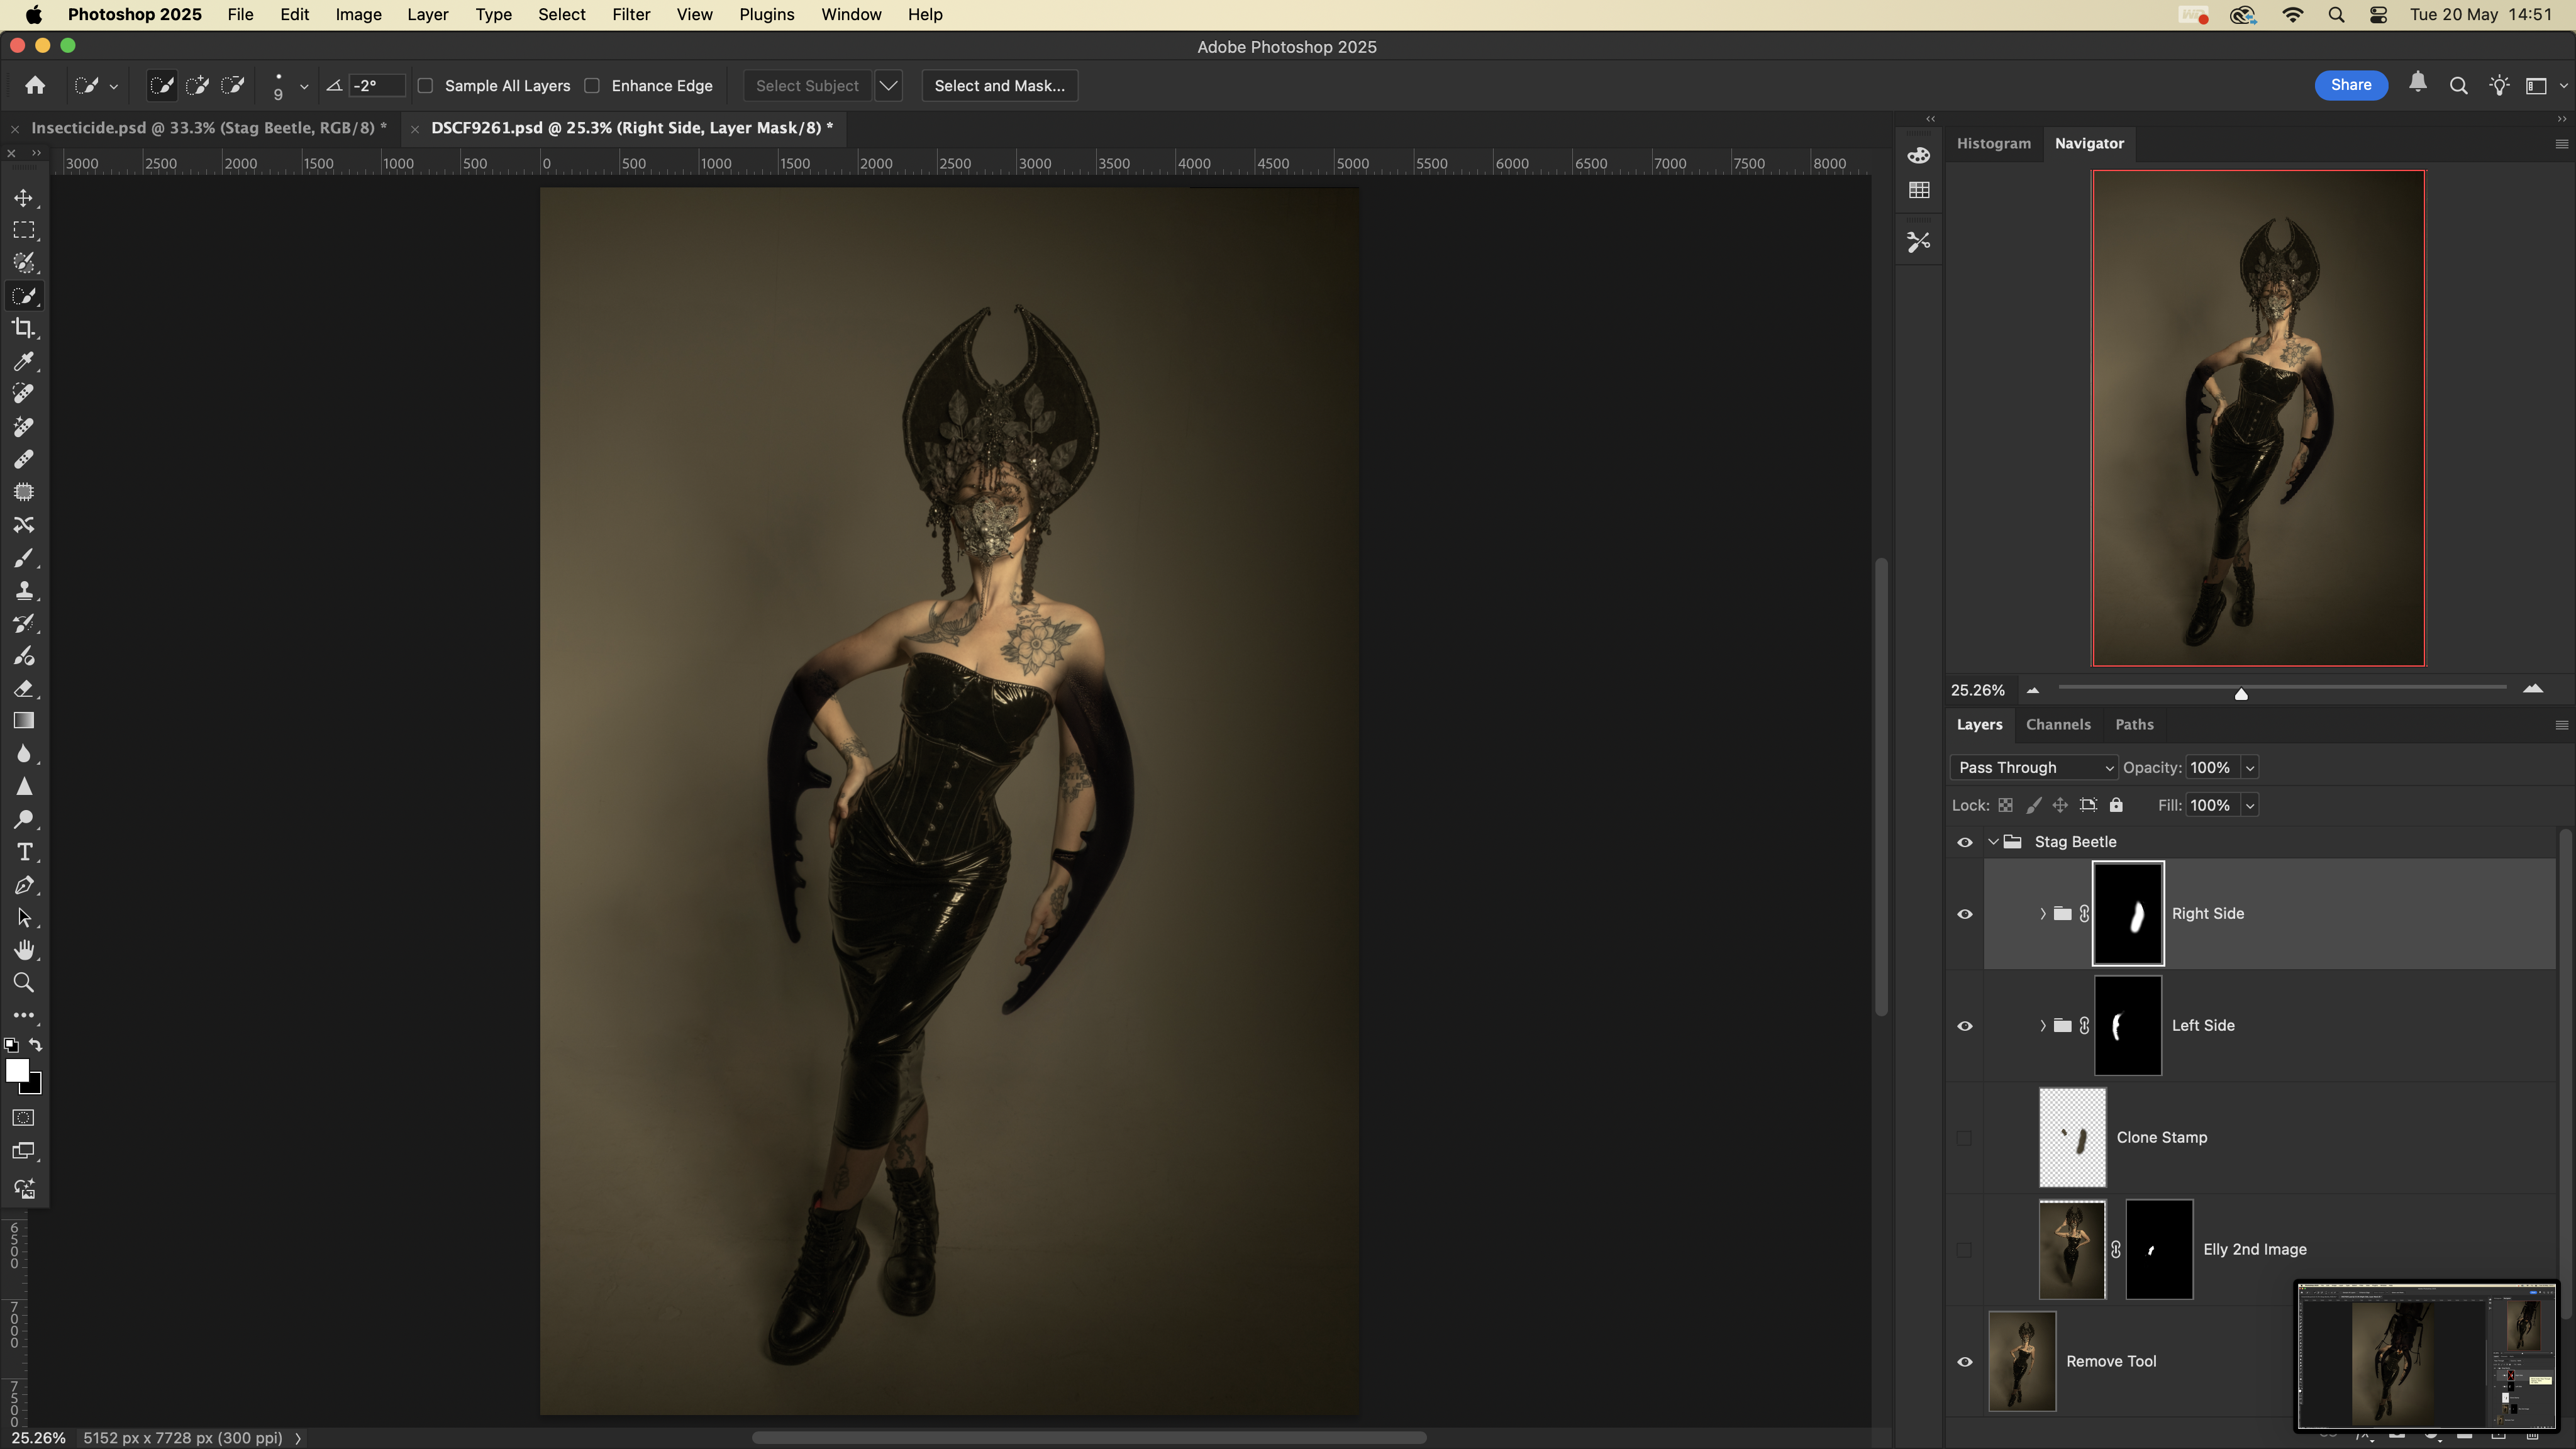Select the Move tool
Image resolution: width=2576 pixels, height=1449 pixels.
pos(24,198)
